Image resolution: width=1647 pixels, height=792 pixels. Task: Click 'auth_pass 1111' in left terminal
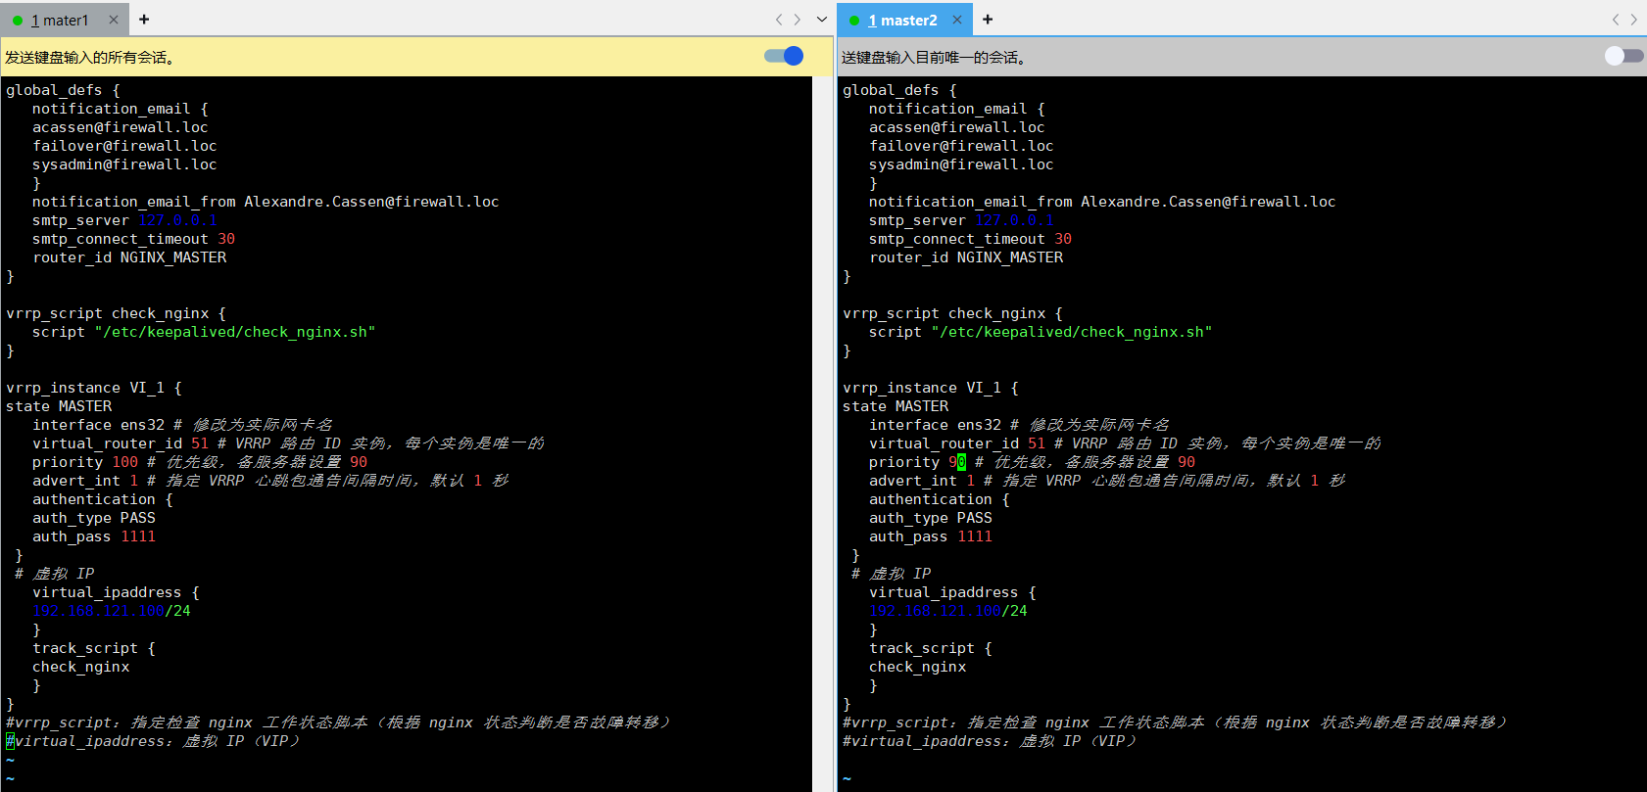(x=94, y=536)
